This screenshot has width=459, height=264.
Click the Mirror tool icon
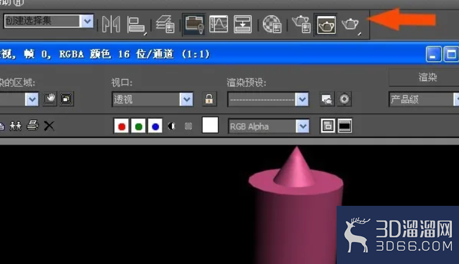coord(111,24)
